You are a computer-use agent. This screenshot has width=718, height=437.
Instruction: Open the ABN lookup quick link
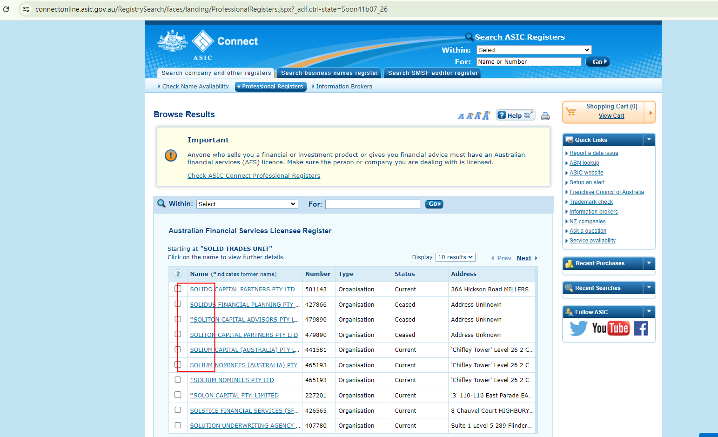[584, 163]
